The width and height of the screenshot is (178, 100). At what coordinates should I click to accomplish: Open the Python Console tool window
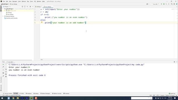click(x=57, y=94)
